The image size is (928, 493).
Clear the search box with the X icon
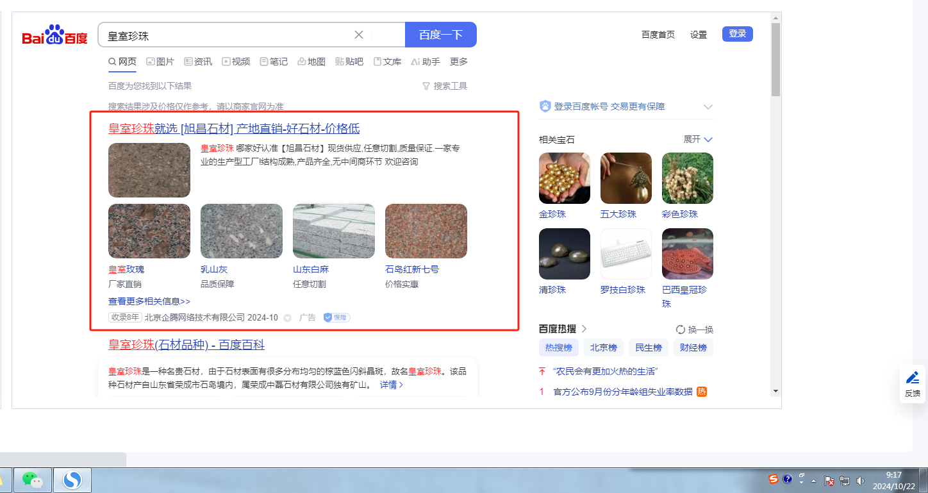coord(359,35)
